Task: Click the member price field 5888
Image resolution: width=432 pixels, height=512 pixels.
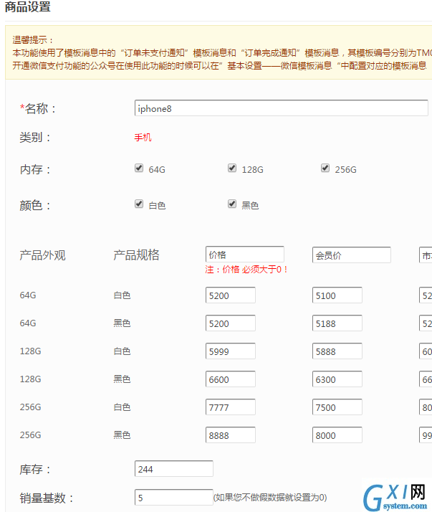Action: [x=337, y=351]
